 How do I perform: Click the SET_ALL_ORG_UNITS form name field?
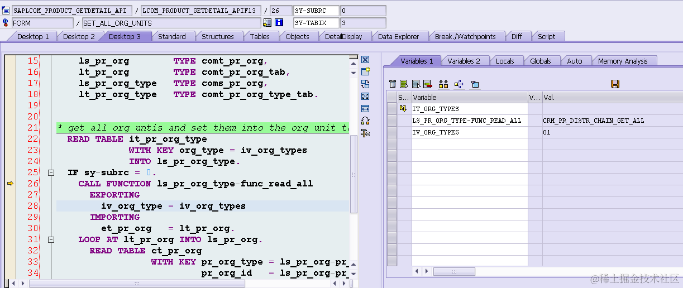click(x=171, y=23)
